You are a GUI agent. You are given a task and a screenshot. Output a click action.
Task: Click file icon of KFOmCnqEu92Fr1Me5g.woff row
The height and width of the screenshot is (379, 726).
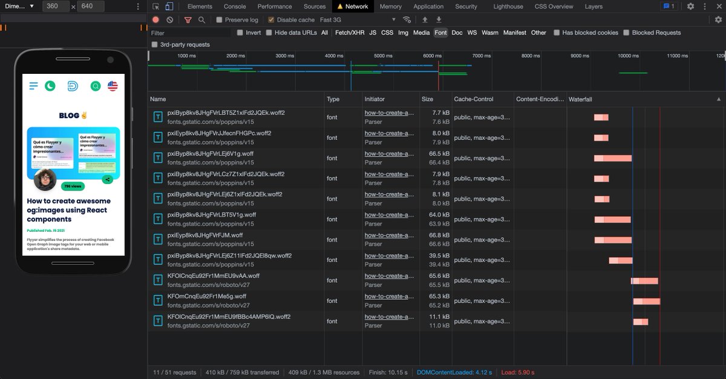pyautogui.click(x=158, y=301)
